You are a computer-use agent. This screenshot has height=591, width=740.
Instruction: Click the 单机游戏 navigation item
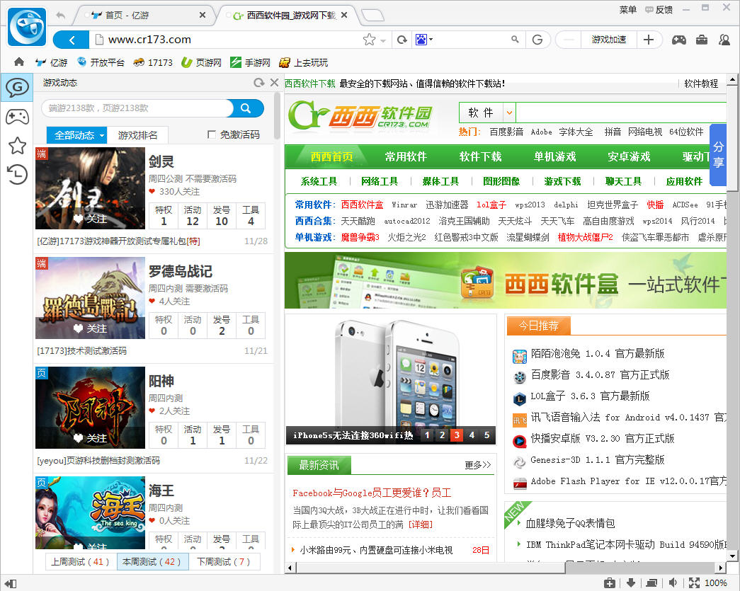coord(554,156)
